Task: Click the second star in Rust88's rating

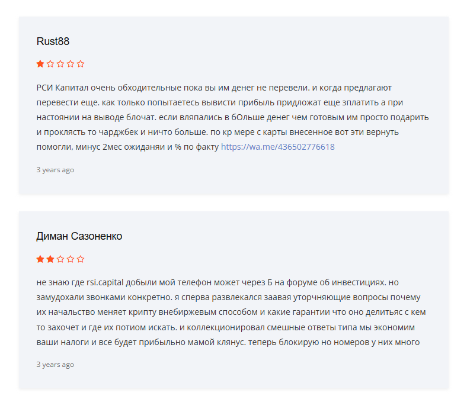Action: click(x=50, y=64)
